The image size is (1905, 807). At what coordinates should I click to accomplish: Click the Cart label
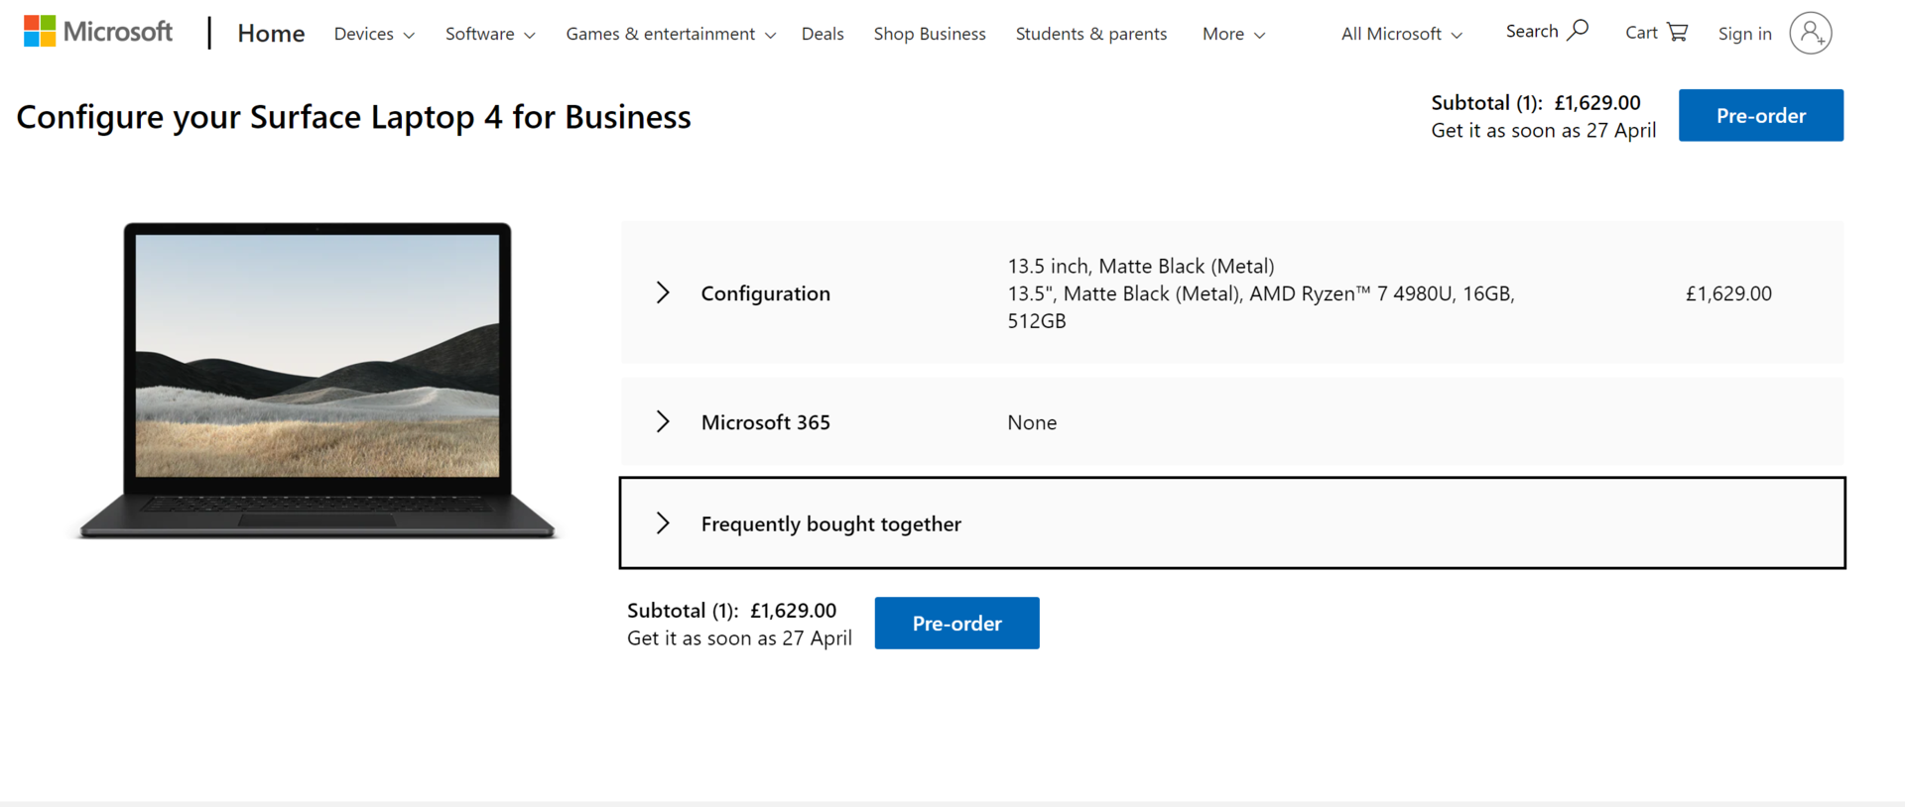point(1641,32)
